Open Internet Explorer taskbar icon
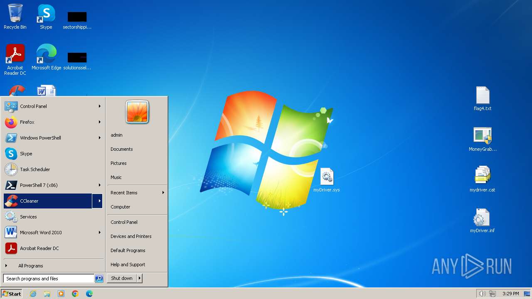This screenshot has height=299, width=532. [33, 294]
